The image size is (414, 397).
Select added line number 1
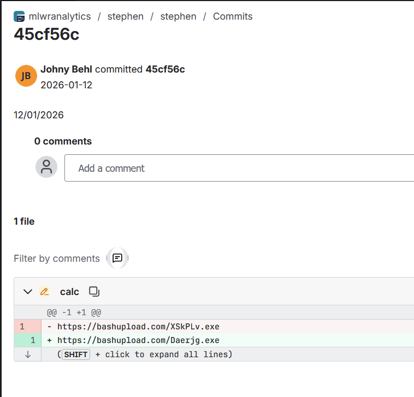tap(33, 340)
